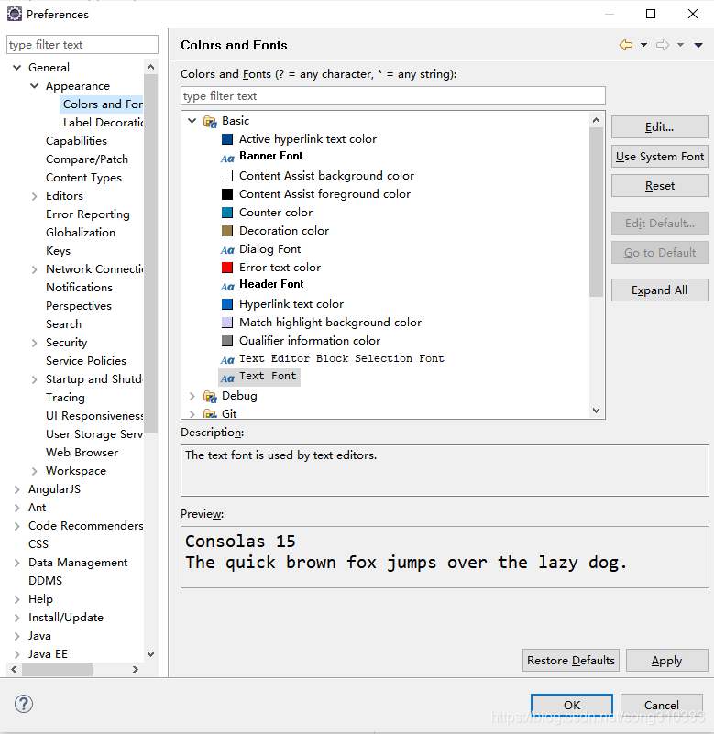Expand the Java preferences node
The image size is (714, 734).
[x=16, y=636]
